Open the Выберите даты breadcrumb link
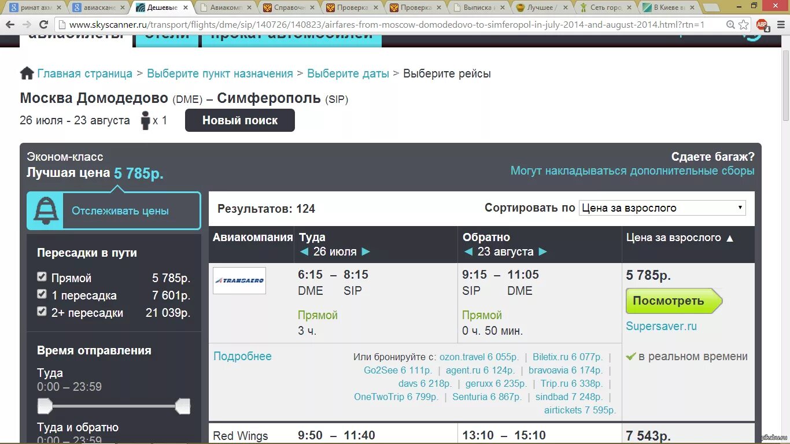Viewport: 790px width, 444px height. pos(348,73)
